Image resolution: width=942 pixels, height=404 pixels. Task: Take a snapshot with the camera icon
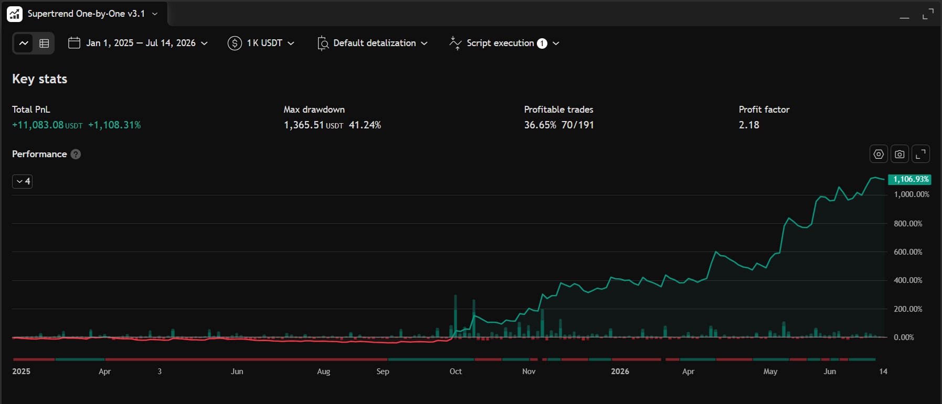coord(899,154)
